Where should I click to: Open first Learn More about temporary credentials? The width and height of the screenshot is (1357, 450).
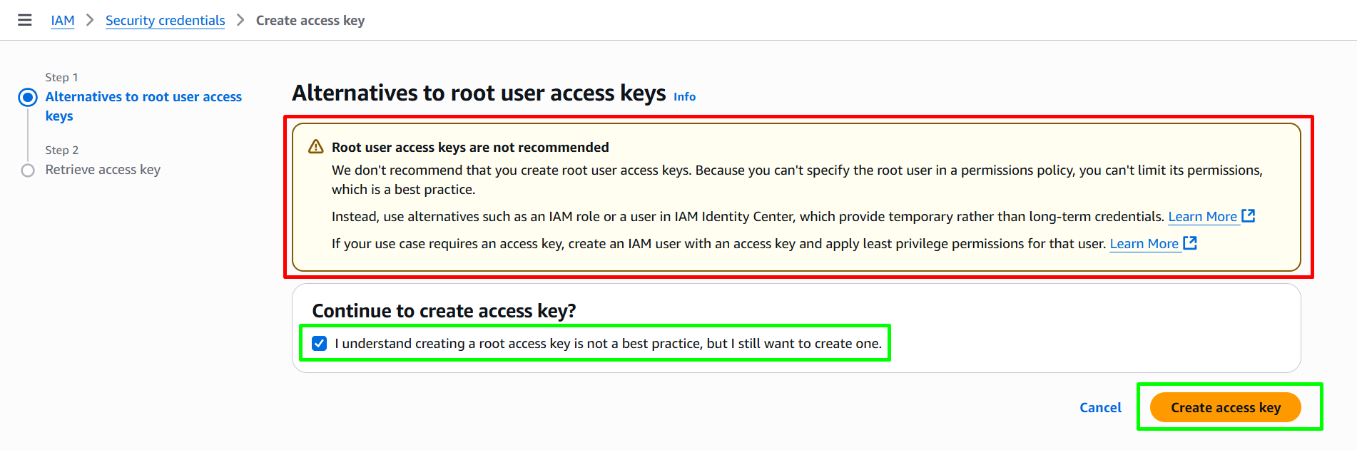(x=1202, y=217)
